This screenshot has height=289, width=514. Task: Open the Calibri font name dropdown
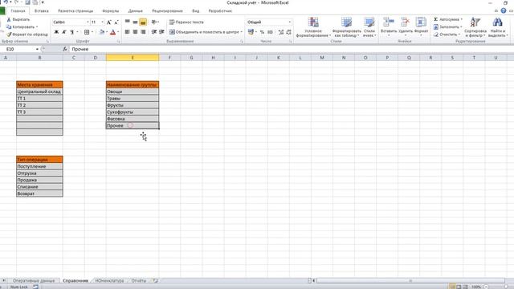pos(88,22)
